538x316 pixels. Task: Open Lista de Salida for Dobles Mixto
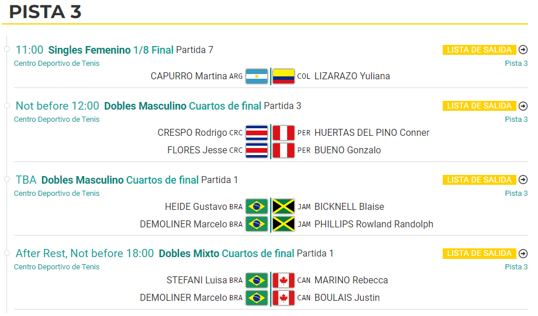click(x=480, y=254)
